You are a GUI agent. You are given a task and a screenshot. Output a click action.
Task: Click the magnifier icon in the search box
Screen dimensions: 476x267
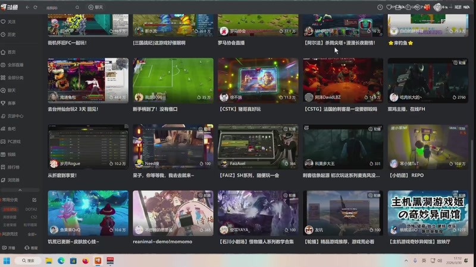77,7
